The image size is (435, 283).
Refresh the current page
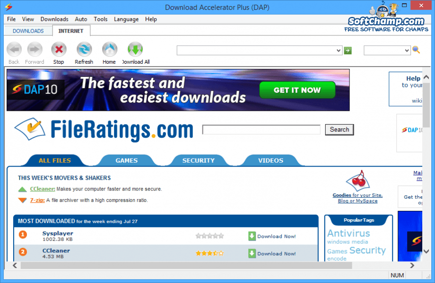(x=84, y=50)
